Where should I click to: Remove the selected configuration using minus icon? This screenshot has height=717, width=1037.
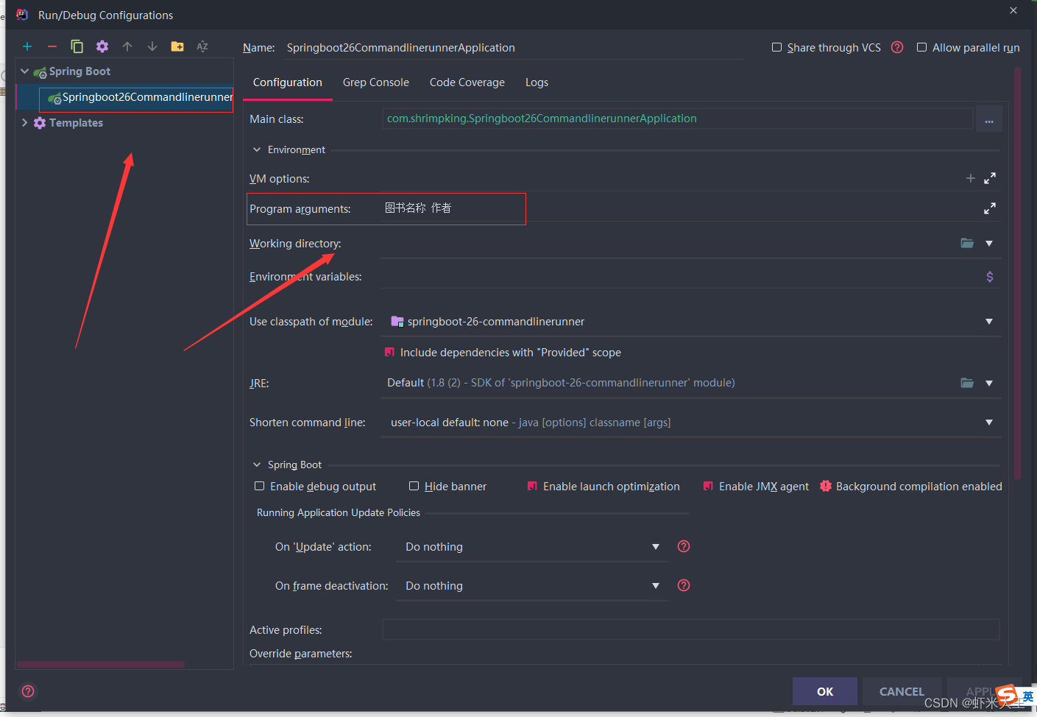pos(52,46)
